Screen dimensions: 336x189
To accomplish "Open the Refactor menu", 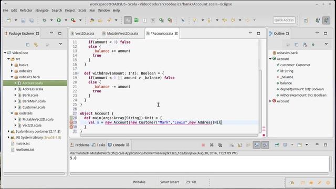I will point(26,10).
